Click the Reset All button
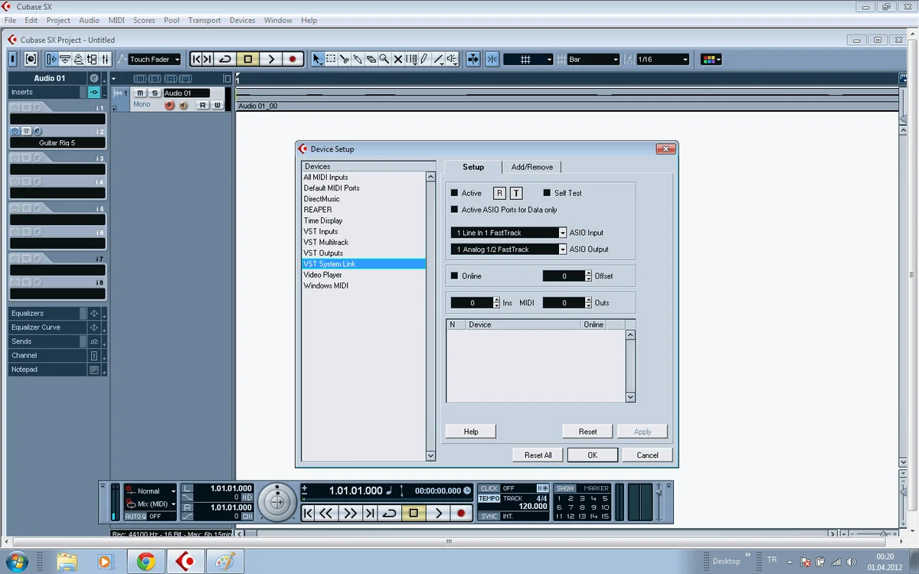Screen dimensions: 919x574 click(538, 455)
